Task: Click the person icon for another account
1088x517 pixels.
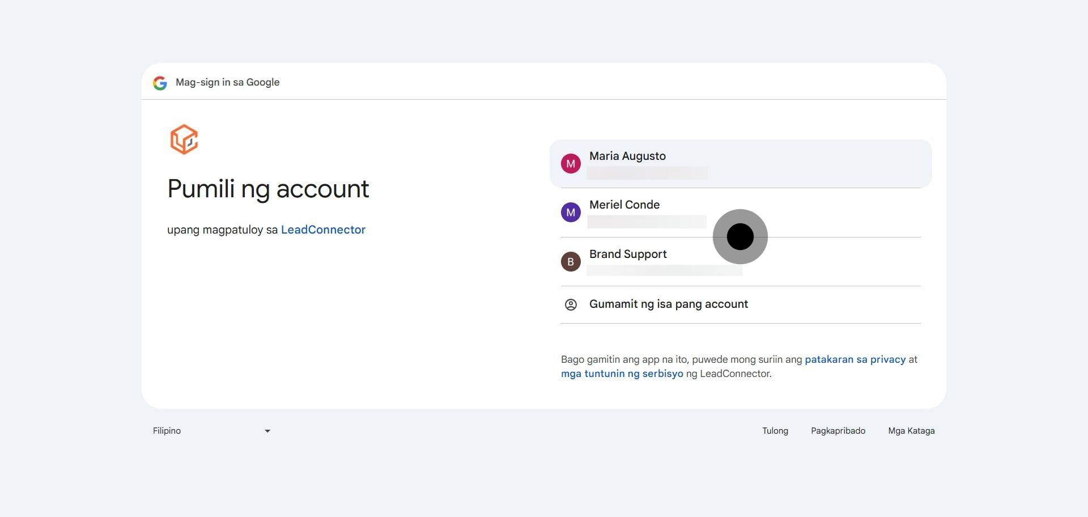Action: [x=571, y=304]
